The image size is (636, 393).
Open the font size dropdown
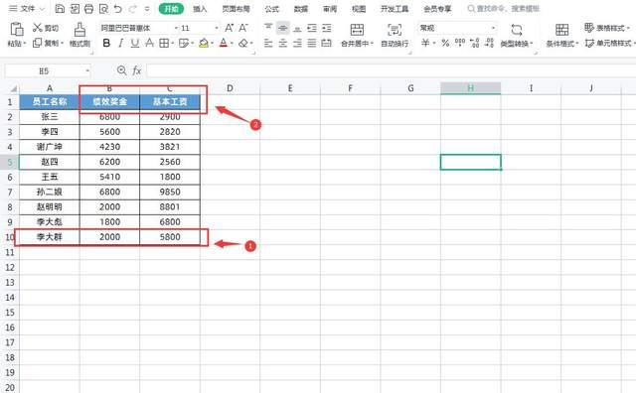tap(217, 28)
